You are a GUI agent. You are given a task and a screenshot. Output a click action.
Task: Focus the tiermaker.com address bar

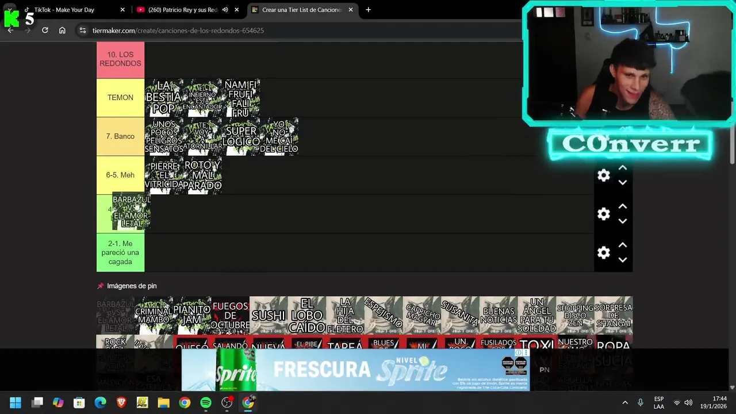[299, 30]
